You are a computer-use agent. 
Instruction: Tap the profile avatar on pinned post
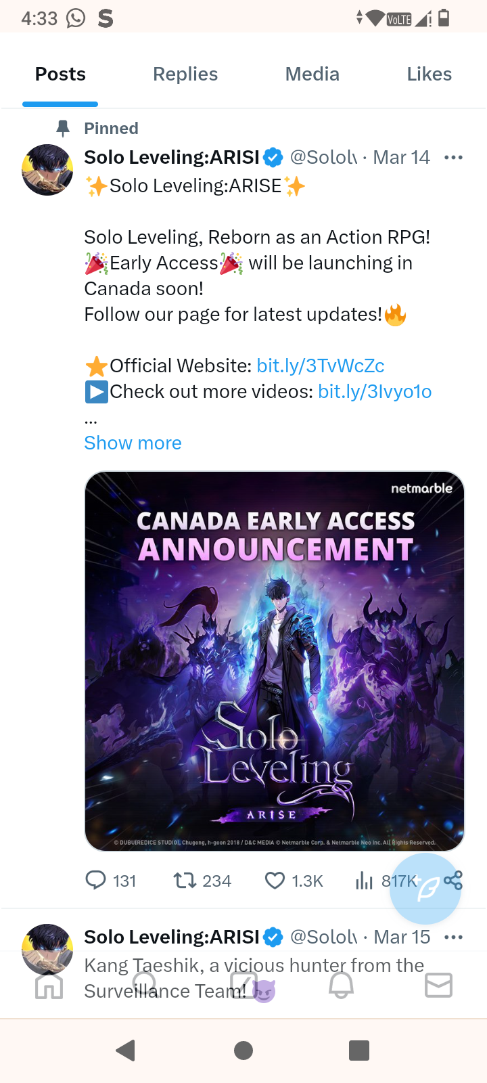coord(47,170)
